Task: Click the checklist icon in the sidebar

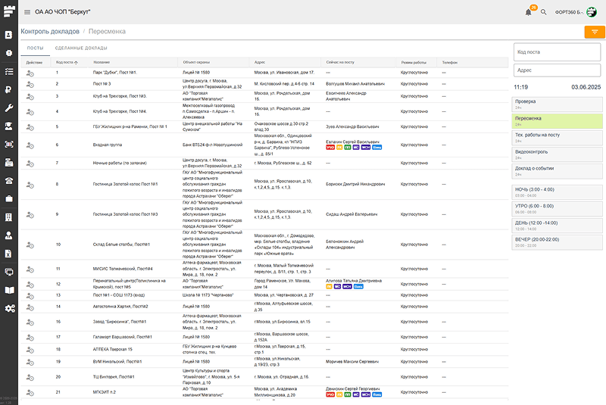Action: pyautogui.click(x=8, y=72)
